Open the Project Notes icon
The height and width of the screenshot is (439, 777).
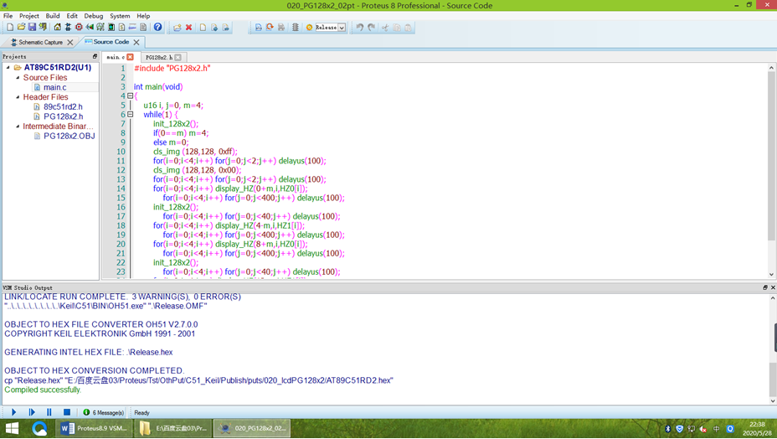point(143,28)
